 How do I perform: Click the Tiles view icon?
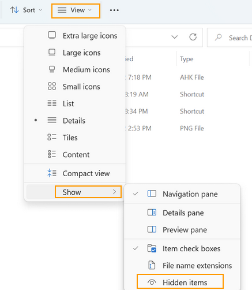point(52,137)
